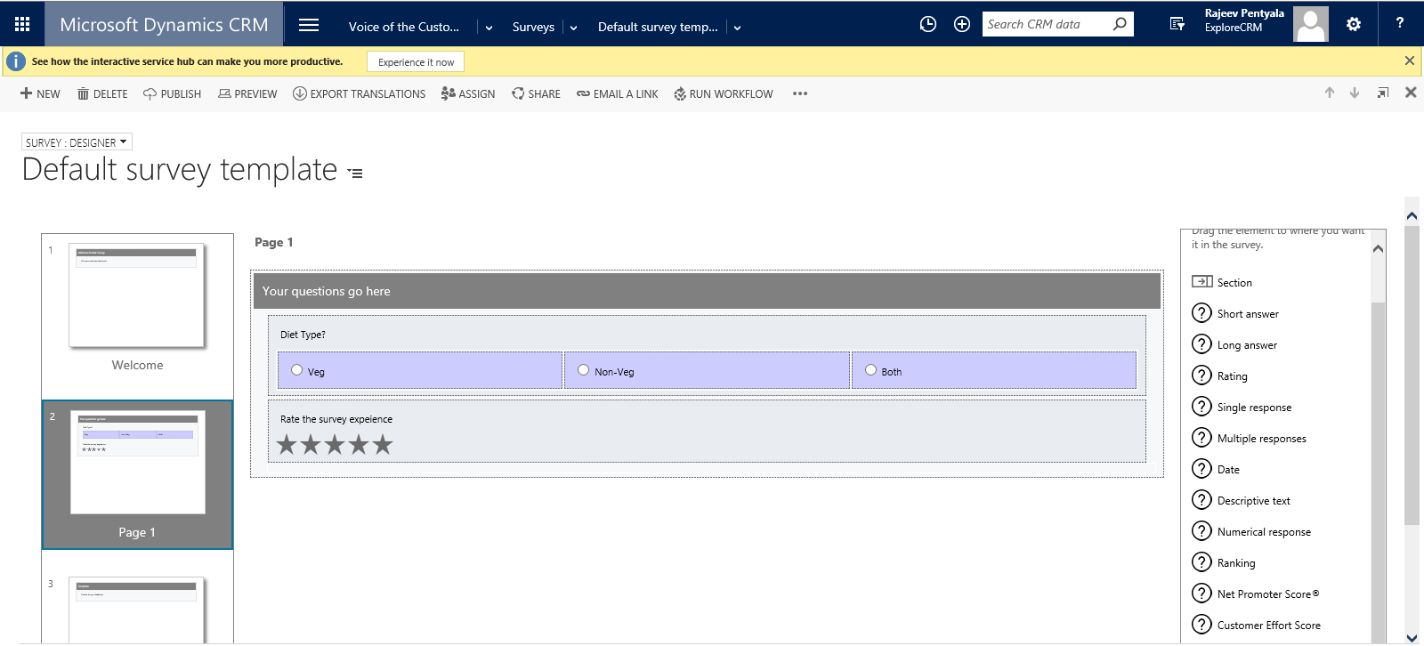Click the Run Workflow command
Screen dimensions: 1424x646
tap(723, 93)
